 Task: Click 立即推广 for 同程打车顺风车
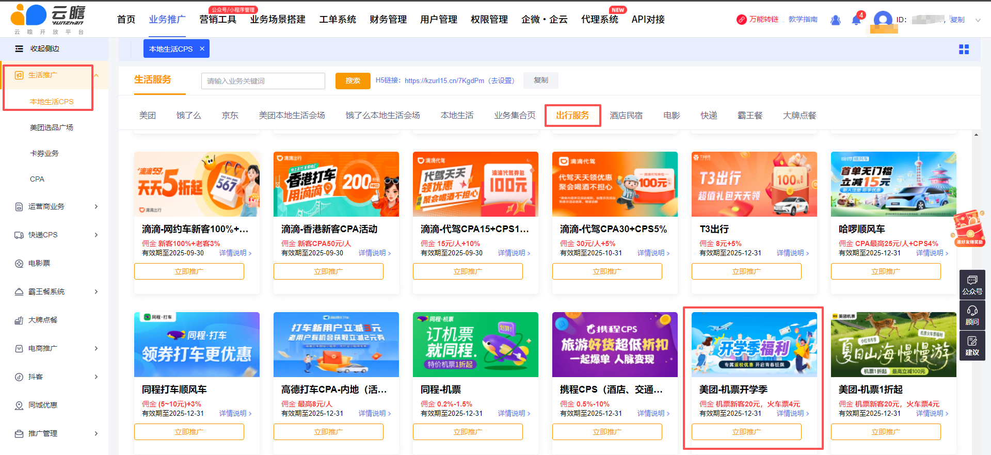(x=189, y=432)
